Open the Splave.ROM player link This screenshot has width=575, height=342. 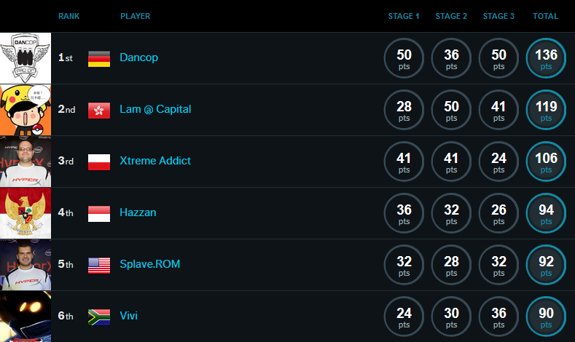(149, 264)
